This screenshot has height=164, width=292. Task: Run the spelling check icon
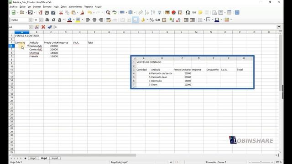tap(115, 12)
